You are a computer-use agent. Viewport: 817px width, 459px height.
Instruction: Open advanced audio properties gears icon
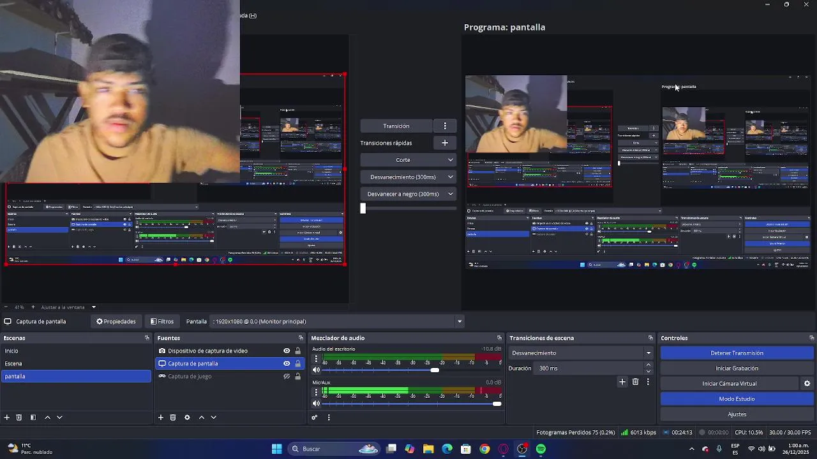point(315,418)
